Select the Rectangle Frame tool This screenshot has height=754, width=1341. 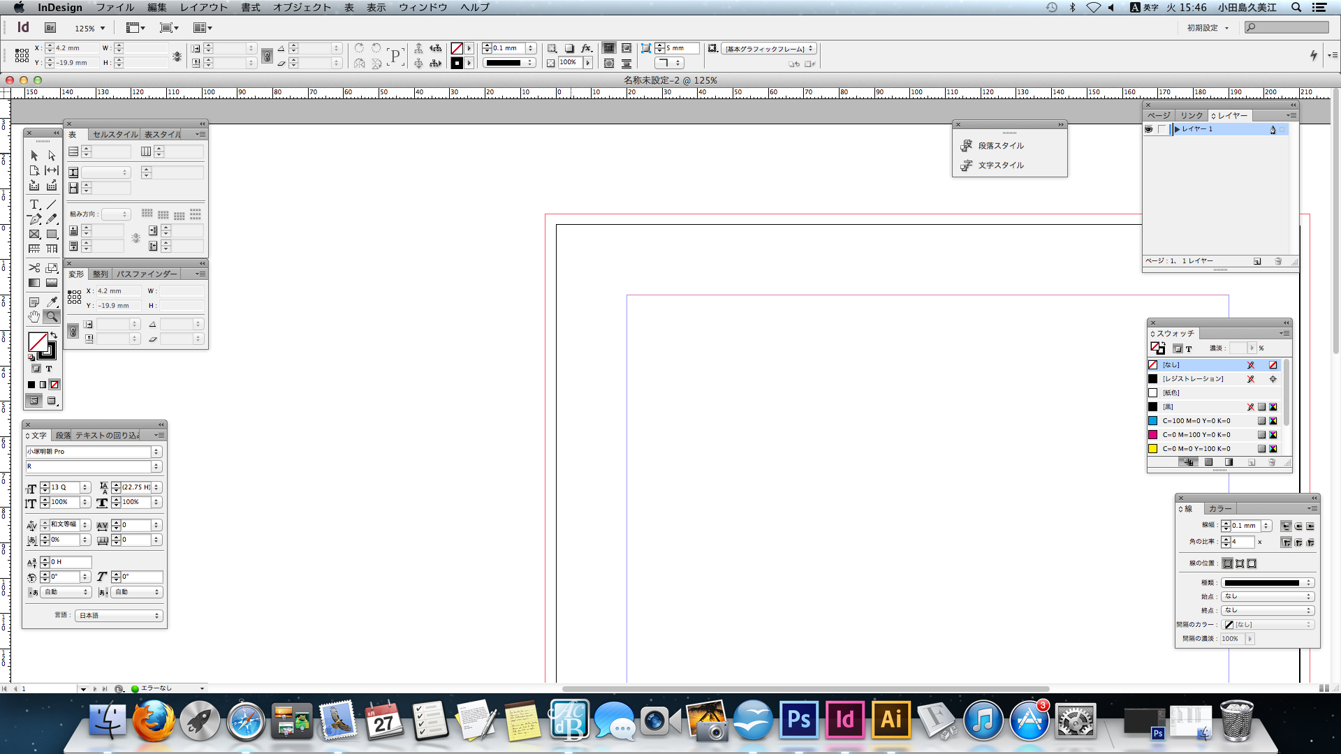34,235
